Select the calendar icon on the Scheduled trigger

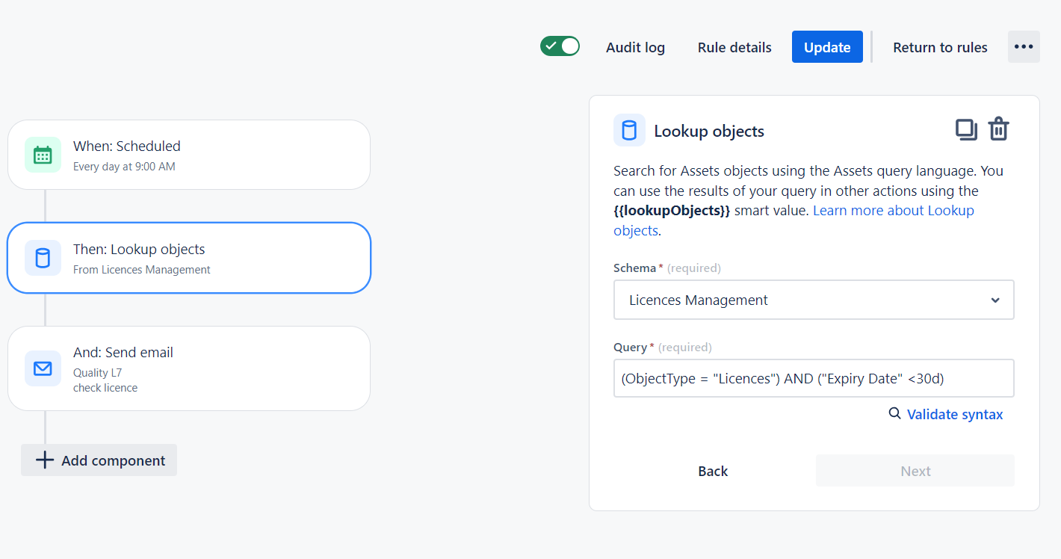pos(43,154)
